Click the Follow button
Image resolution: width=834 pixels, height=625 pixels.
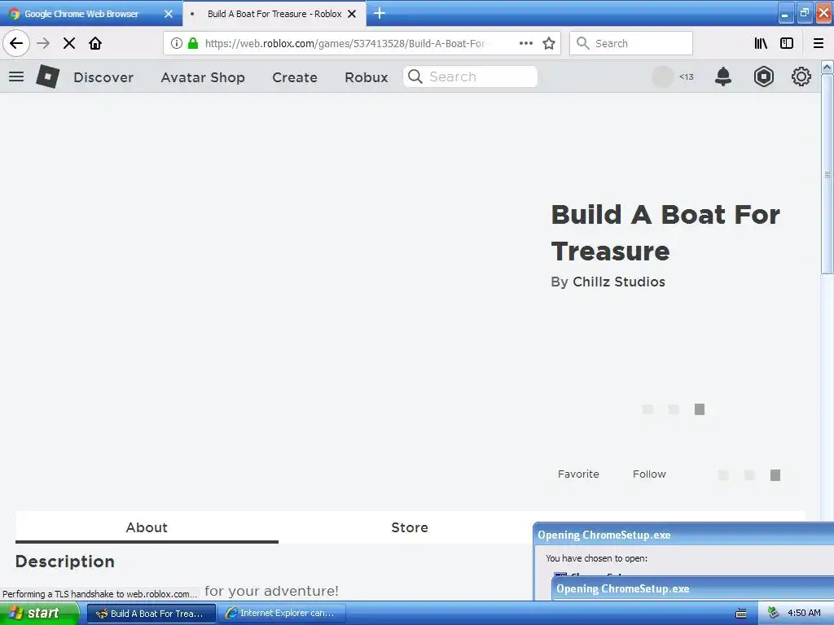[649, 474]
